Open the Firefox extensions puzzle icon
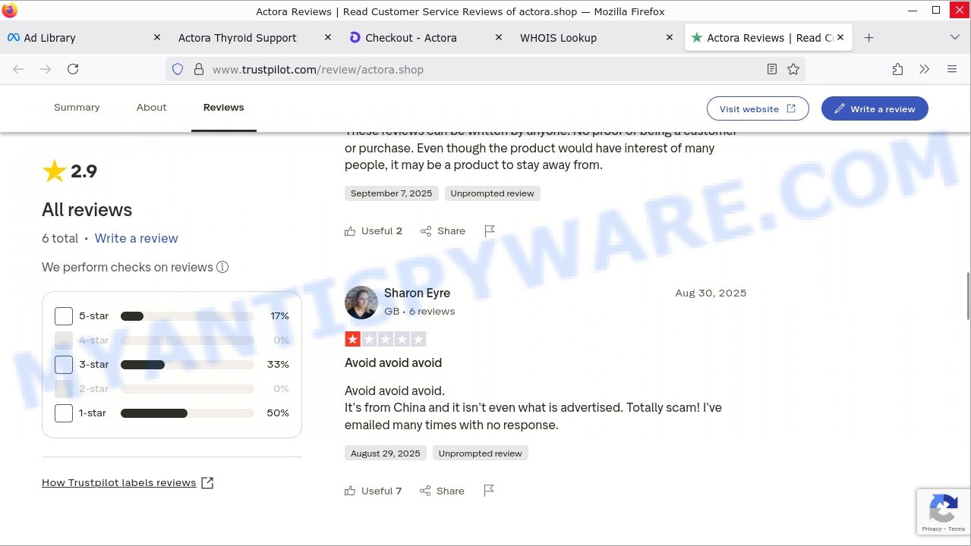This screenshot has height=546, width=971. click(x=897, y=69)
